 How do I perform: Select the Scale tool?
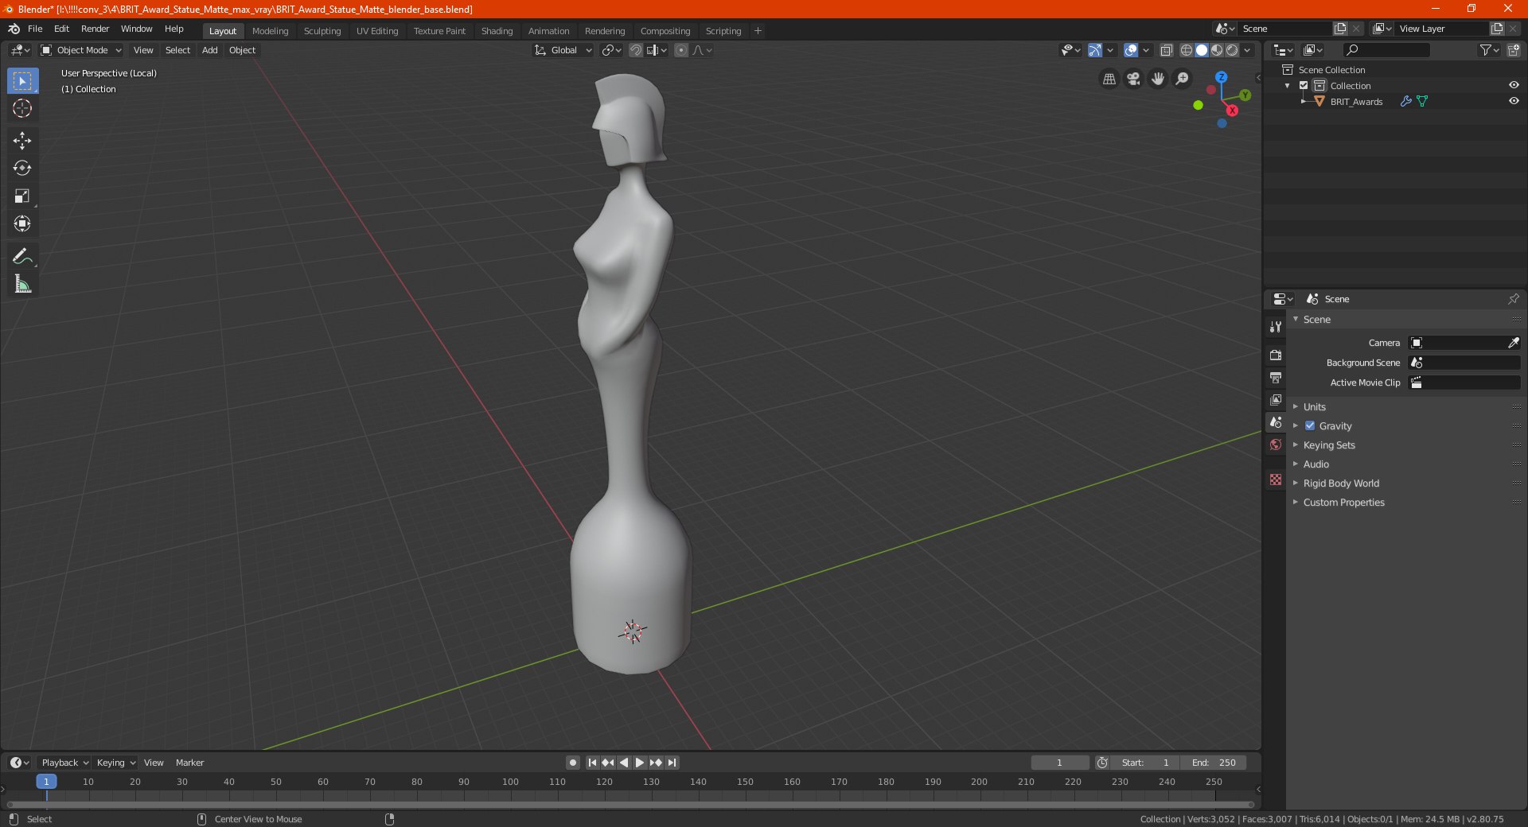point(22,196)
